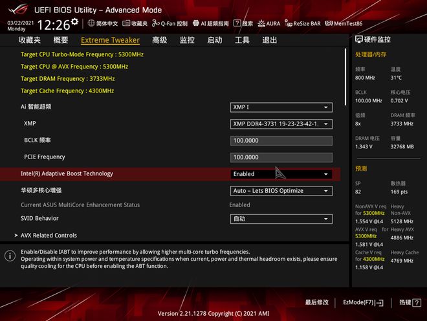Open the ASUS multicore enhancement Auto dropdown
The height and width of the screenshot is (321, 427).
pos(281,191)
